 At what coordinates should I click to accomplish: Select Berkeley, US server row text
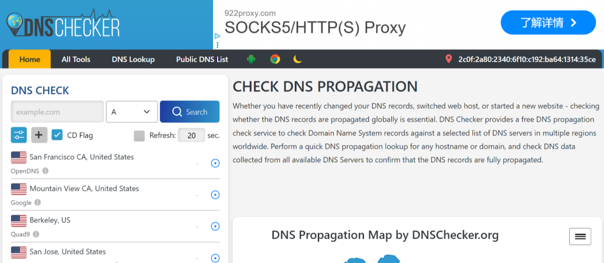50,221
